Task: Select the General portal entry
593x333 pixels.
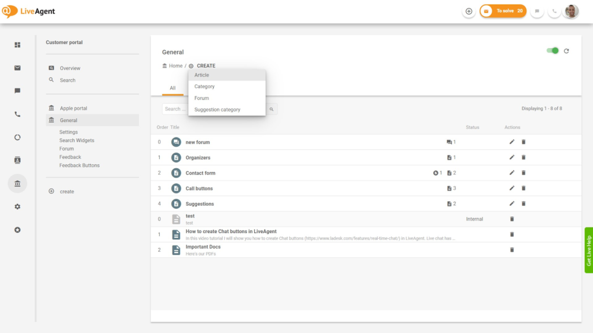Action: tap(92, 120)
